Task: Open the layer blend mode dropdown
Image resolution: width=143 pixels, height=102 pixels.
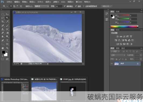Action: pos(118,55)
